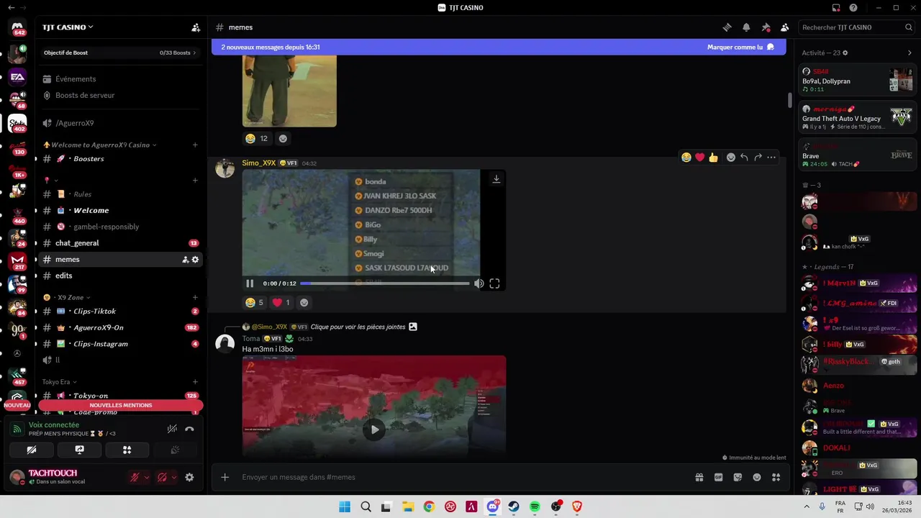The width and height of the screenshot is (921, 518).
Task: Open TJT CASINO server dropdown
Action: [68, 27]
